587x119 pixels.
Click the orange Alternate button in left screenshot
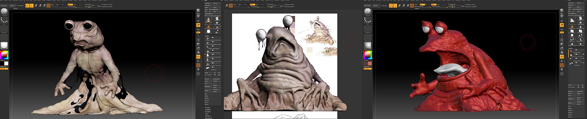[x=4, y=69]
